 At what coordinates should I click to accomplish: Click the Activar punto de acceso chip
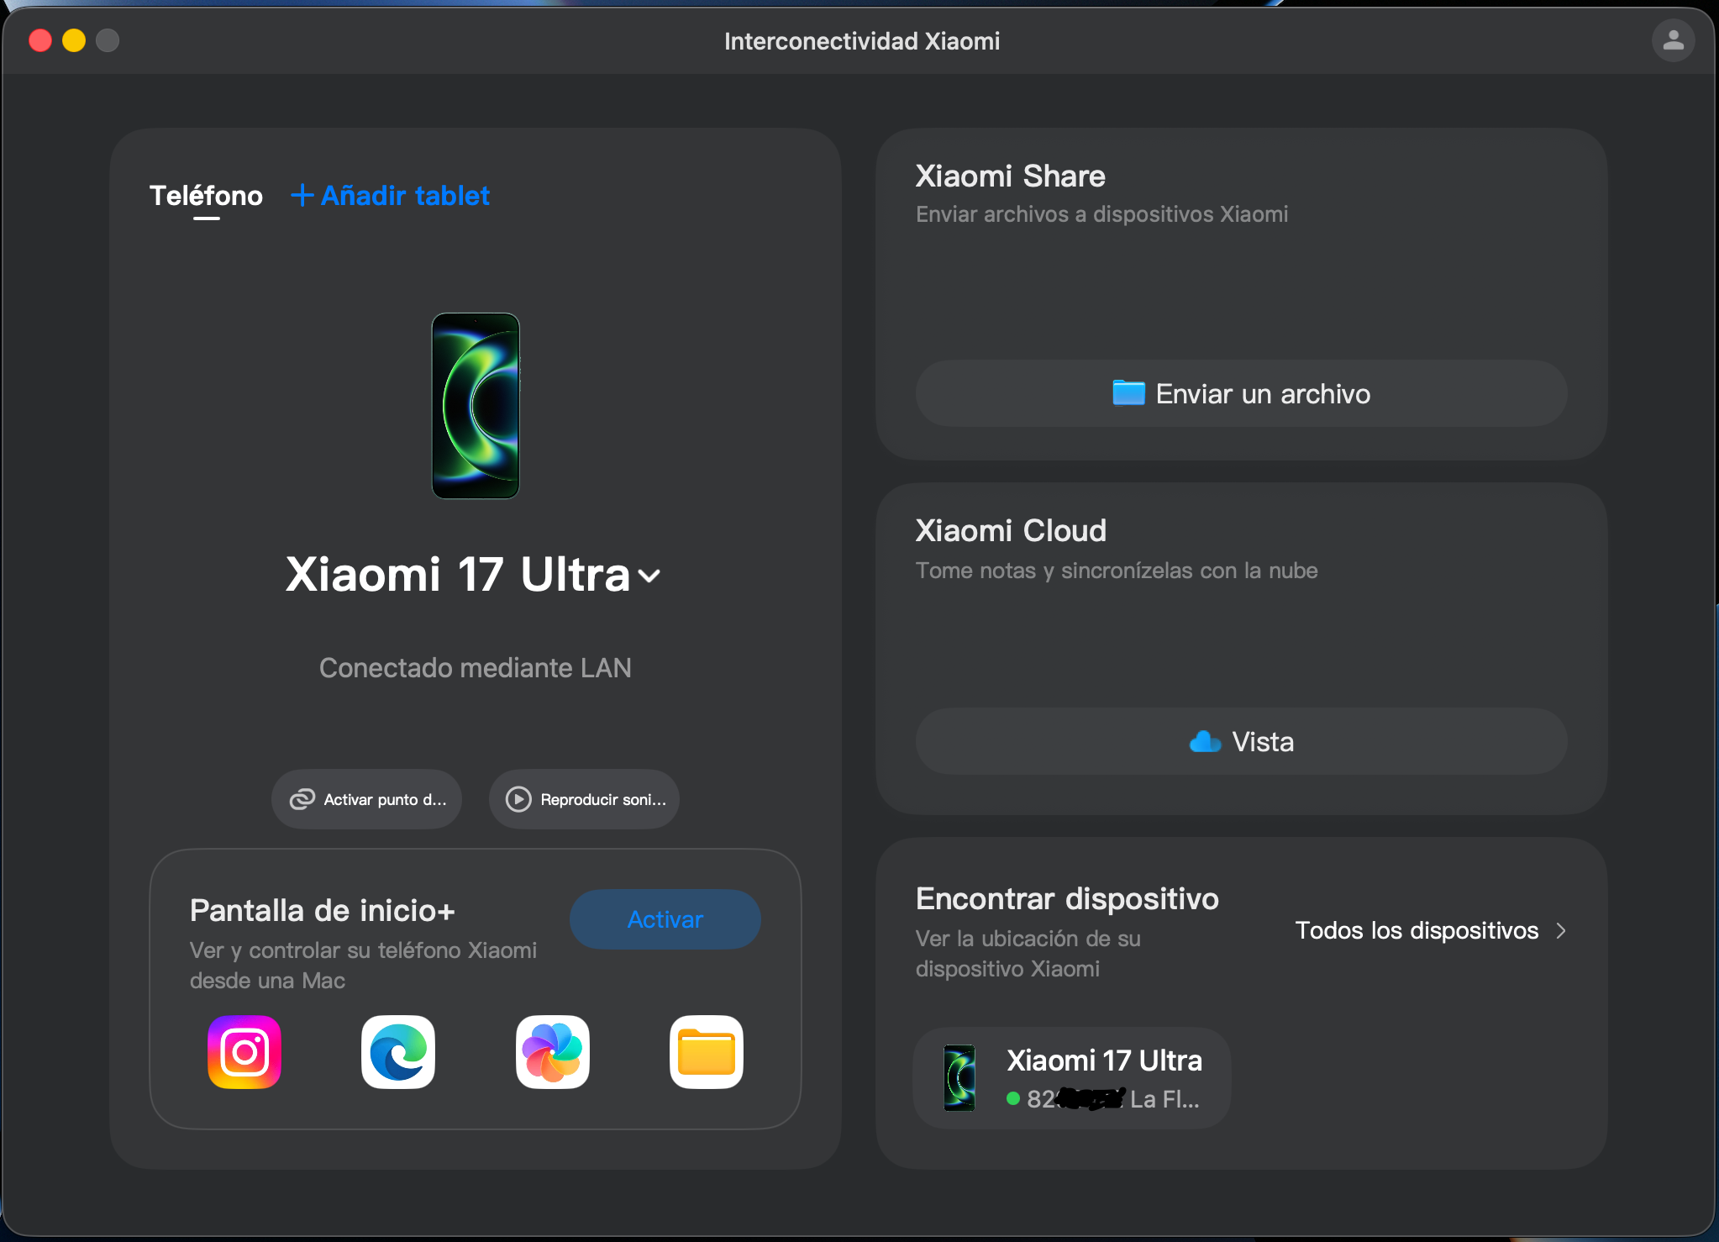pos(367,799)
